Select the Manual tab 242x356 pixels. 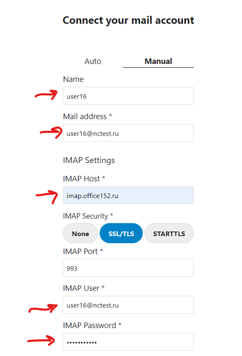tap(158, 62)
